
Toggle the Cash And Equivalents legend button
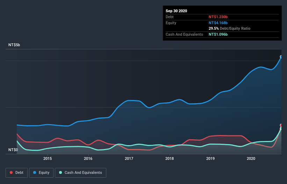click(80, 173)
